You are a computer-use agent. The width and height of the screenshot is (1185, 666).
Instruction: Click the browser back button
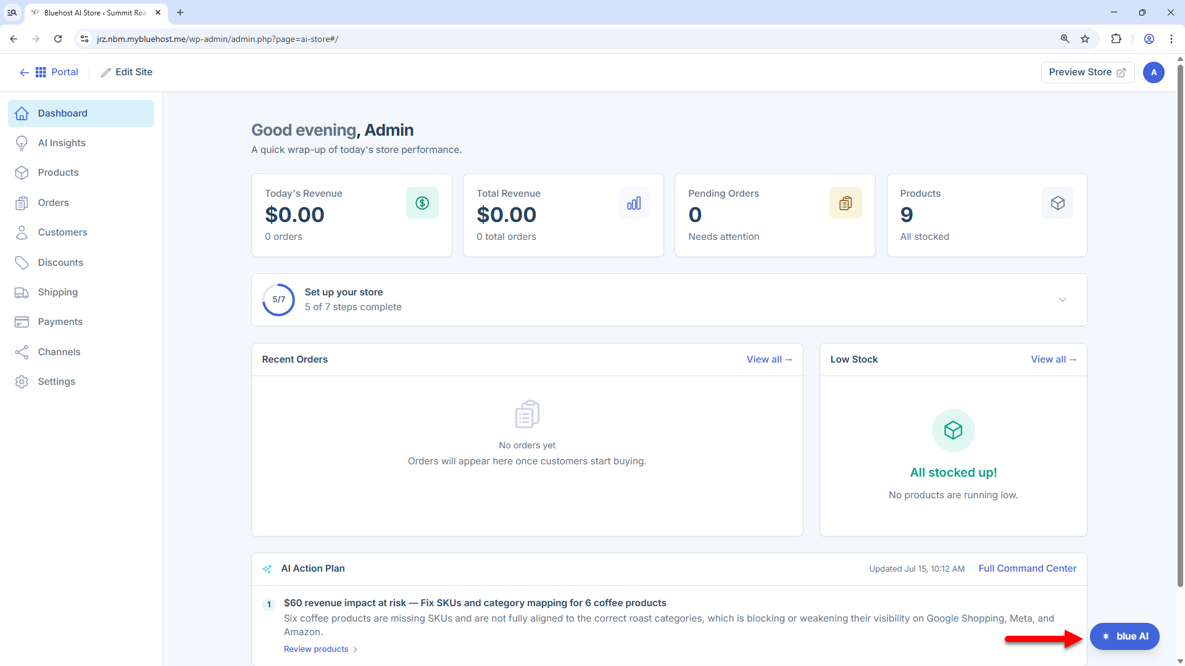14,39
